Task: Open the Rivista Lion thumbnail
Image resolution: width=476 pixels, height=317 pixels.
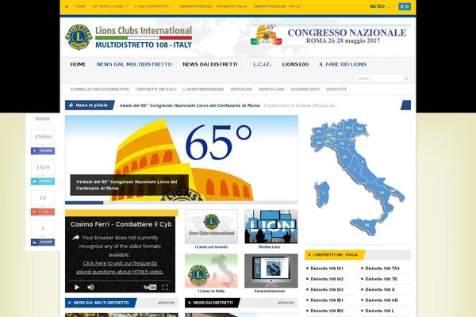Action: tap(271, 227)
